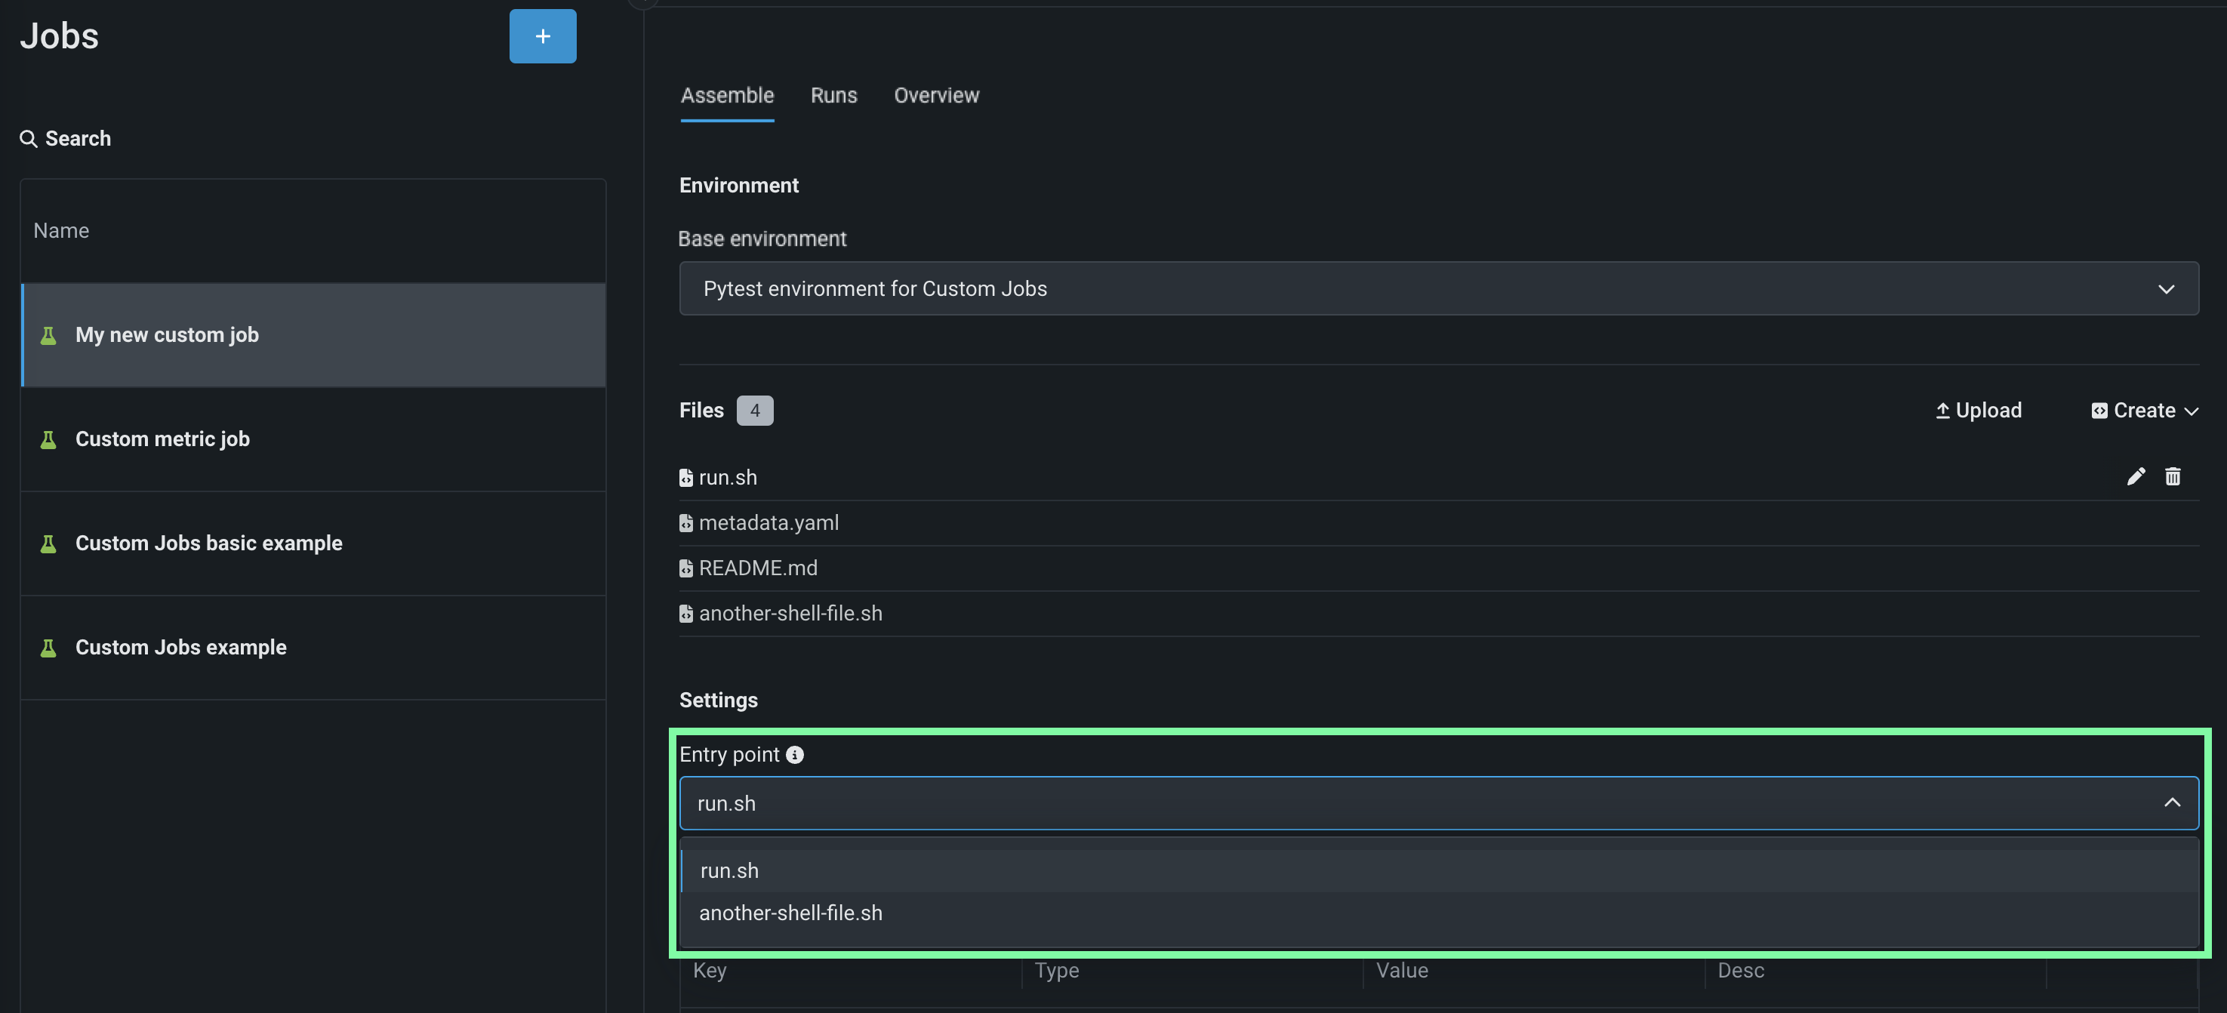
Task: Collapse the Entry point dropdown chevron
Action: click(x=2172, y=803)
